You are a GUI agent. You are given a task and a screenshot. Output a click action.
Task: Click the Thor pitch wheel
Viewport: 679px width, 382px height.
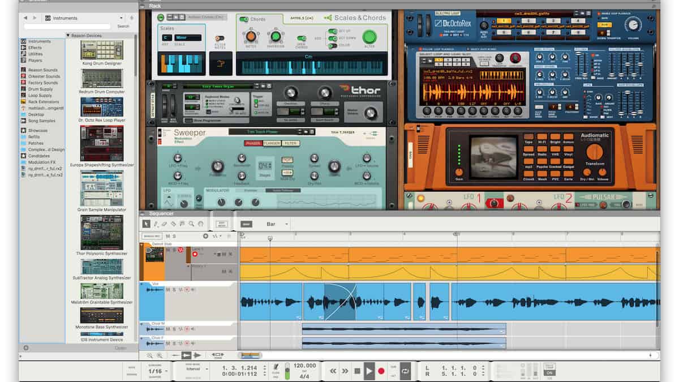point(165,106)
